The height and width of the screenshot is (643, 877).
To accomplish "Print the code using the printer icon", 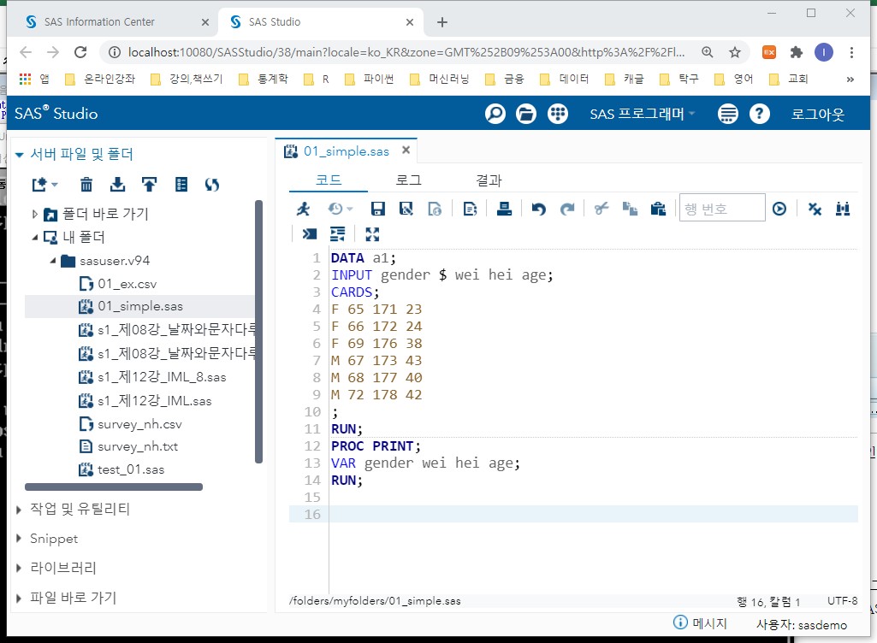I will pos(505,209).
